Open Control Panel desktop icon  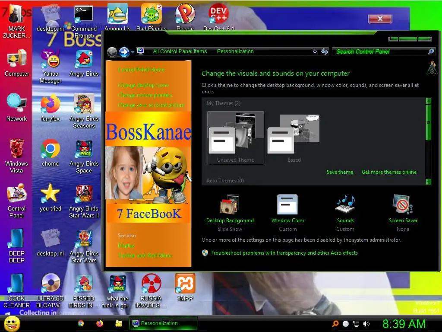(17, 201)
